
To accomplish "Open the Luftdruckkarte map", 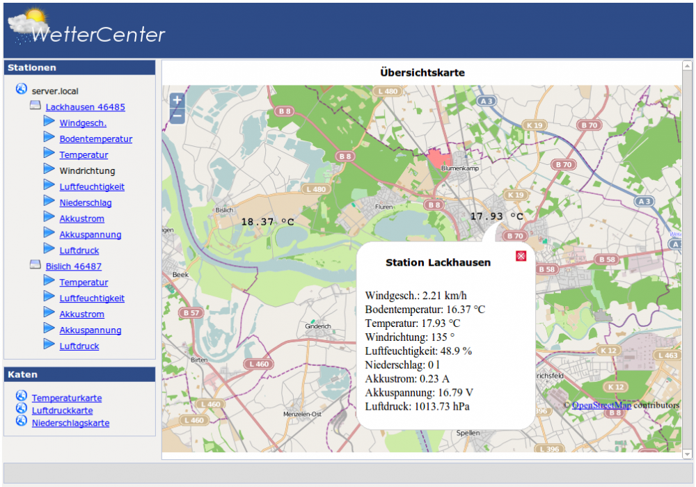I will 62,410.
